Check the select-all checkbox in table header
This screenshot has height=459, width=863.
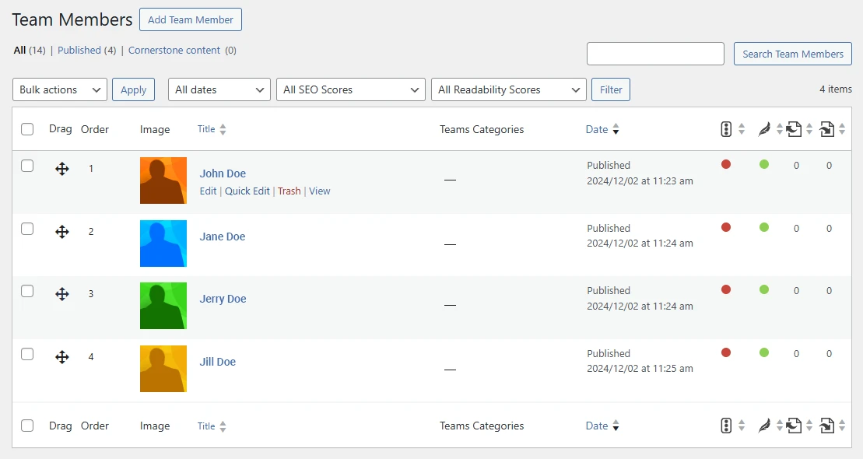pyautogui.click(x=27, y=129)
